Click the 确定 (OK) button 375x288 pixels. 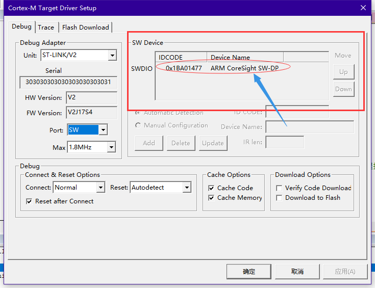249,272
